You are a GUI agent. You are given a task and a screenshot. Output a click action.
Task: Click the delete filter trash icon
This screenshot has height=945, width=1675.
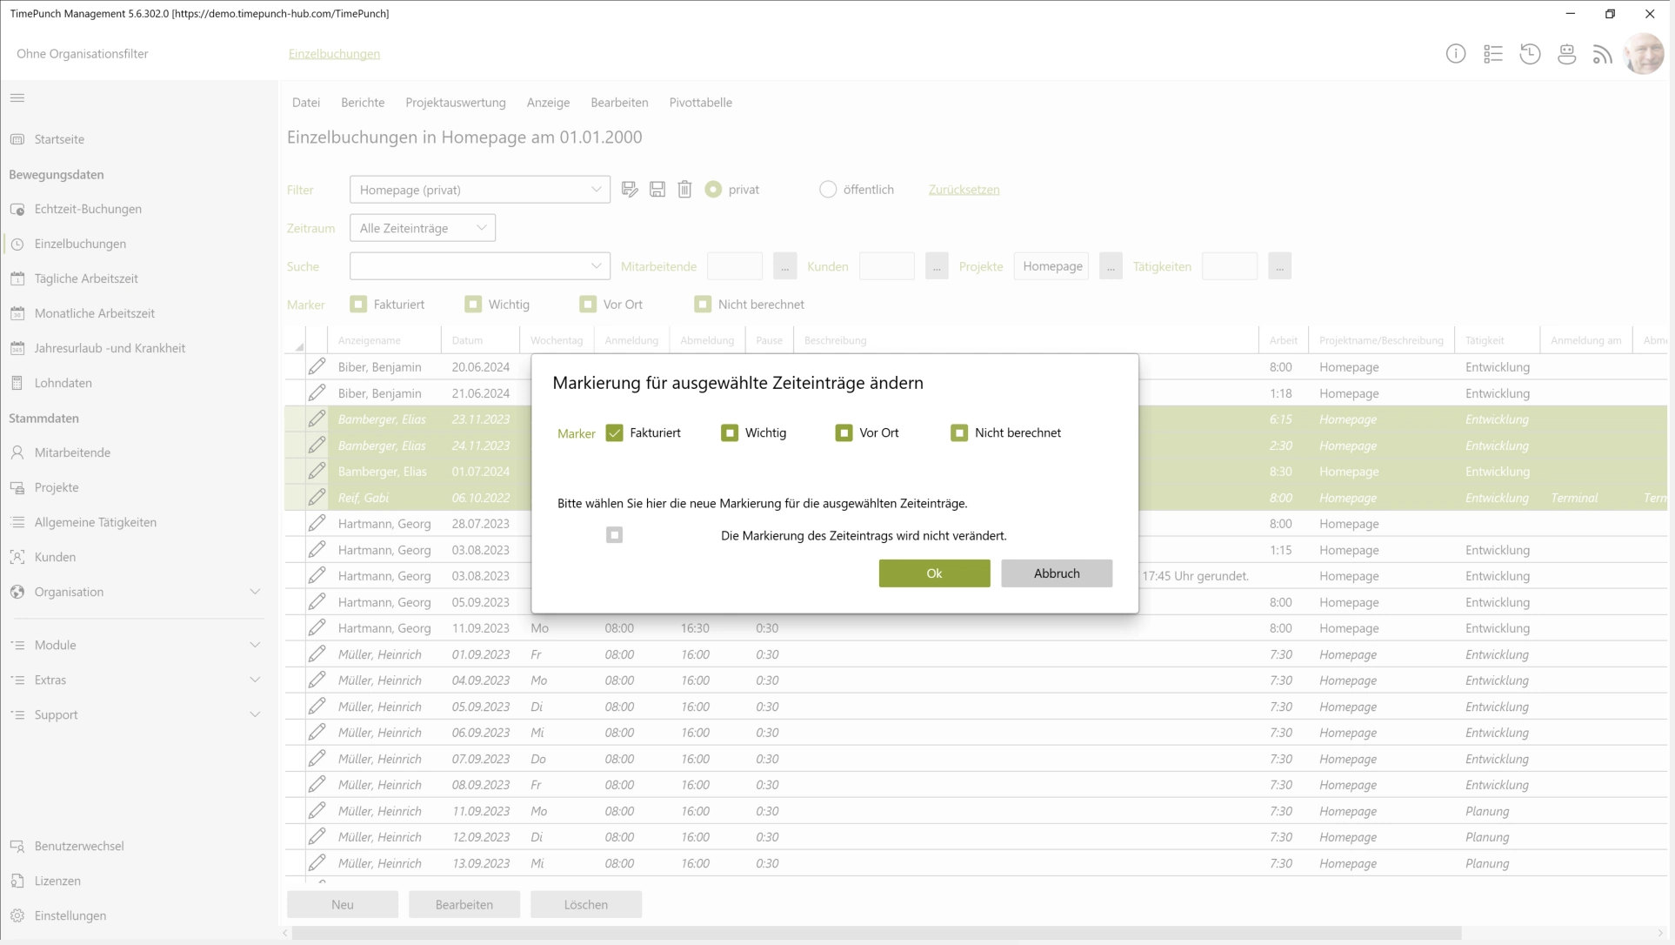684,190
